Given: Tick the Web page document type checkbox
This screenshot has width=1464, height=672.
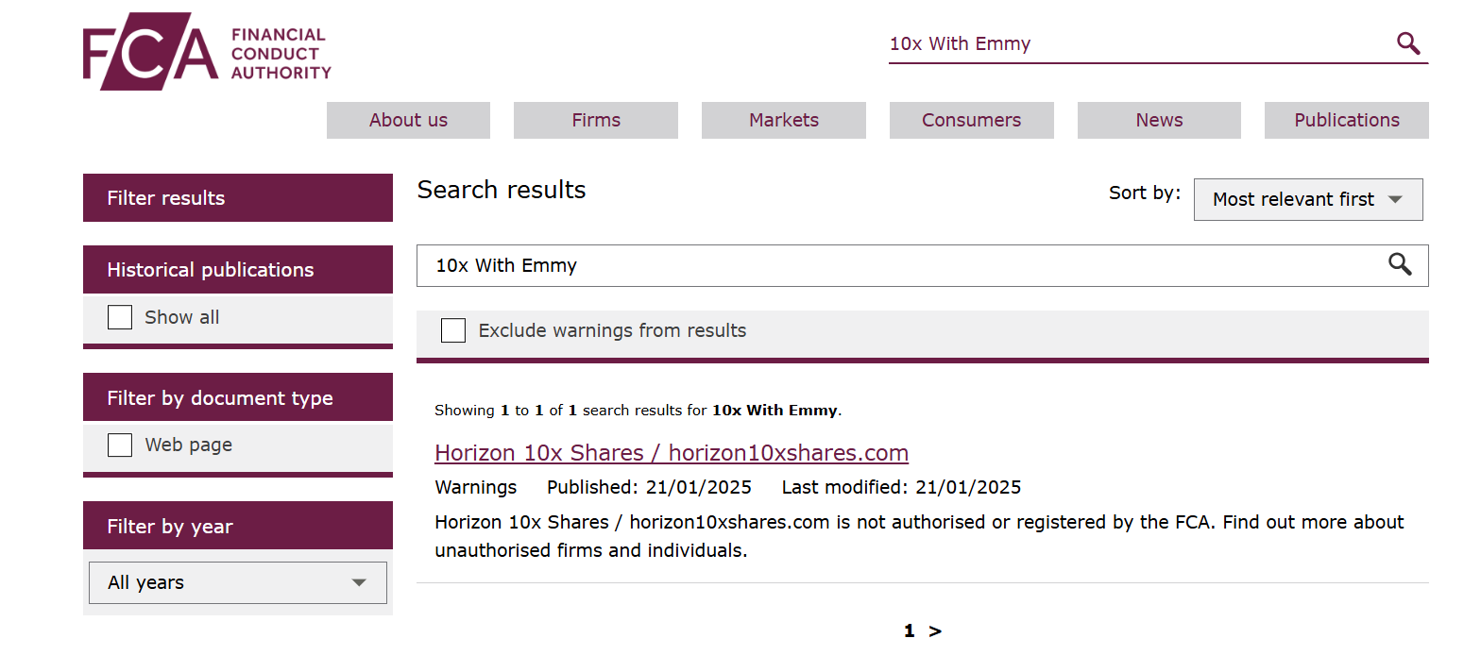Looking at the screenshot, I should pyautogui.click(x=120, y=445).
